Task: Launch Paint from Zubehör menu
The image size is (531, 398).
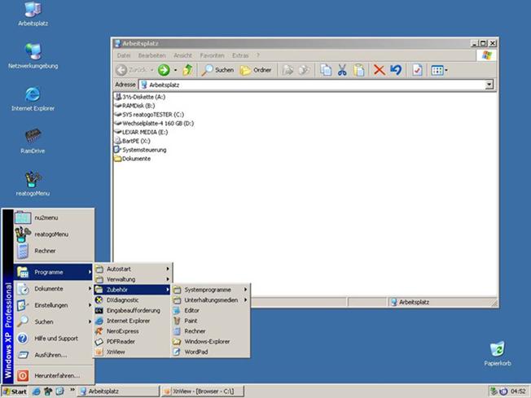Action: [210, 321]
